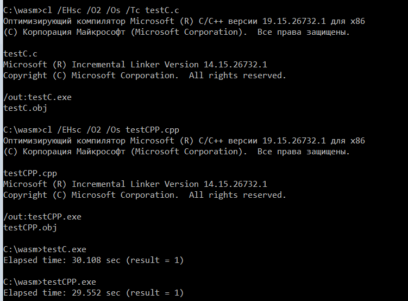The image size is (408, 301).
Task: Click the first Incremental Linker Version line
Action: (x=135, y=65)
